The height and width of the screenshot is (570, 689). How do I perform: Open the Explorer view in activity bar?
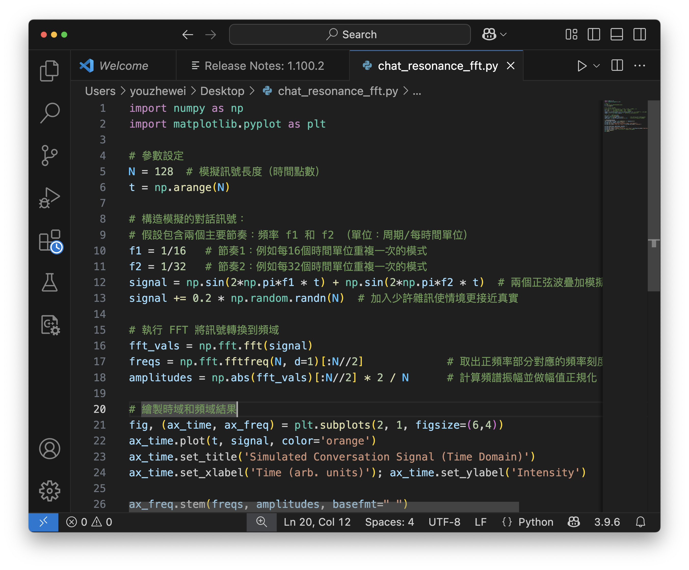[49, 71]
